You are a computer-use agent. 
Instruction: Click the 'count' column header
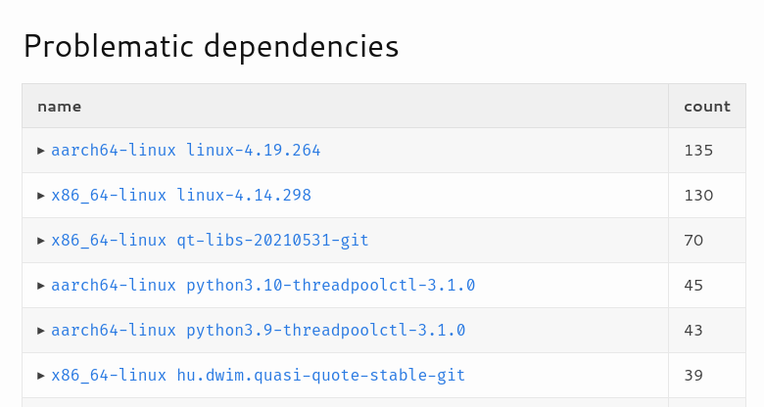[707, 107]
